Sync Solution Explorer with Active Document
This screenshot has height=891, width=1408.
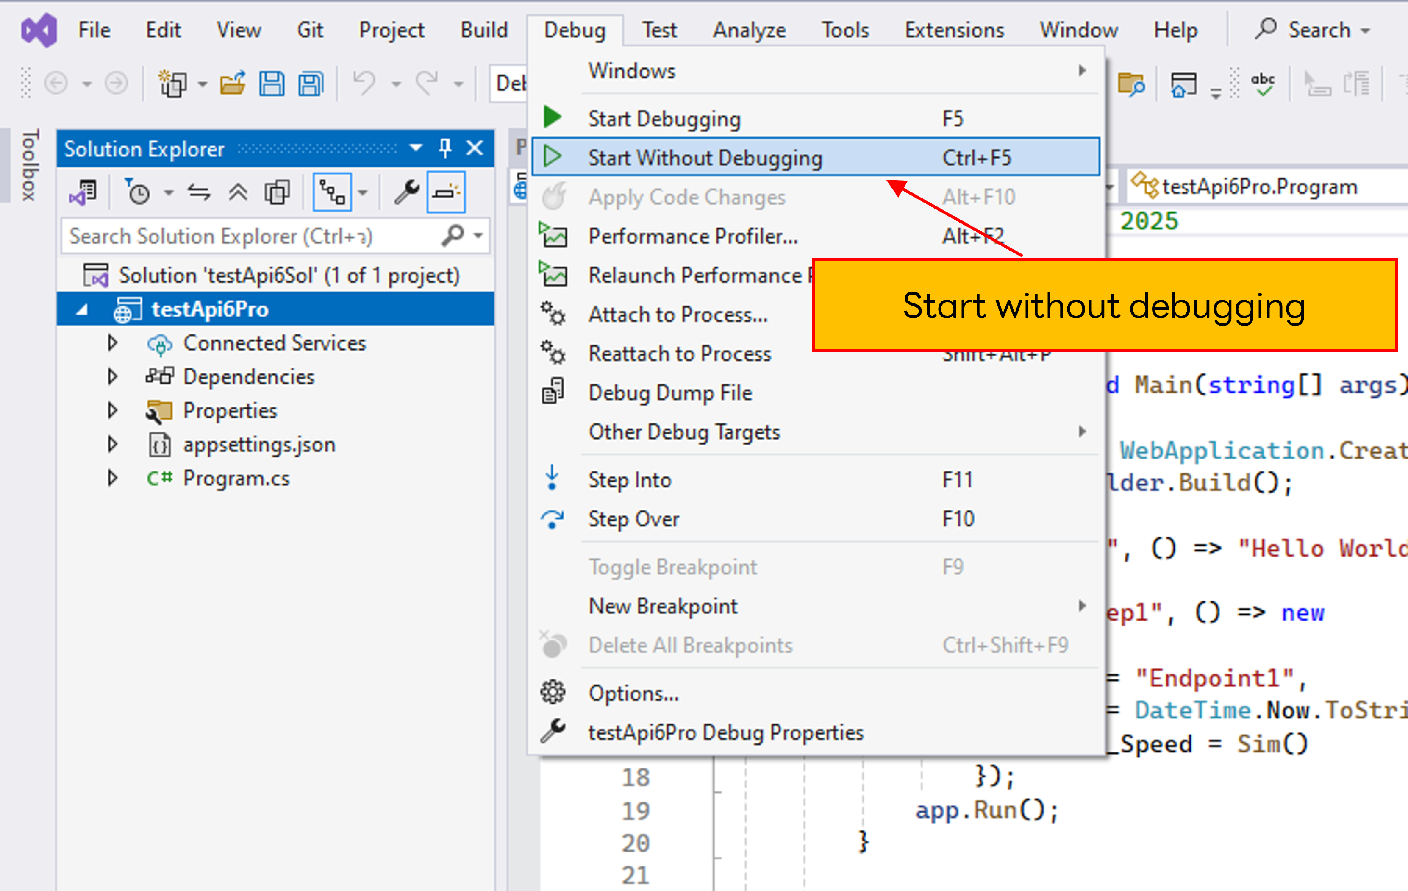(199, 191)
